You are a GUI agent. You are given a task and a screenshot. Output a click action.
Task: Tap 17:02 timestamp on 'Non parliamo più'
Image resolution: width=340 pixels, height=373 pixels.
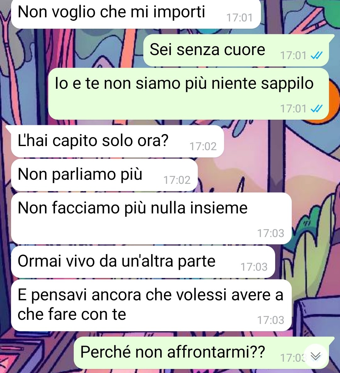[x=177, y=180]
